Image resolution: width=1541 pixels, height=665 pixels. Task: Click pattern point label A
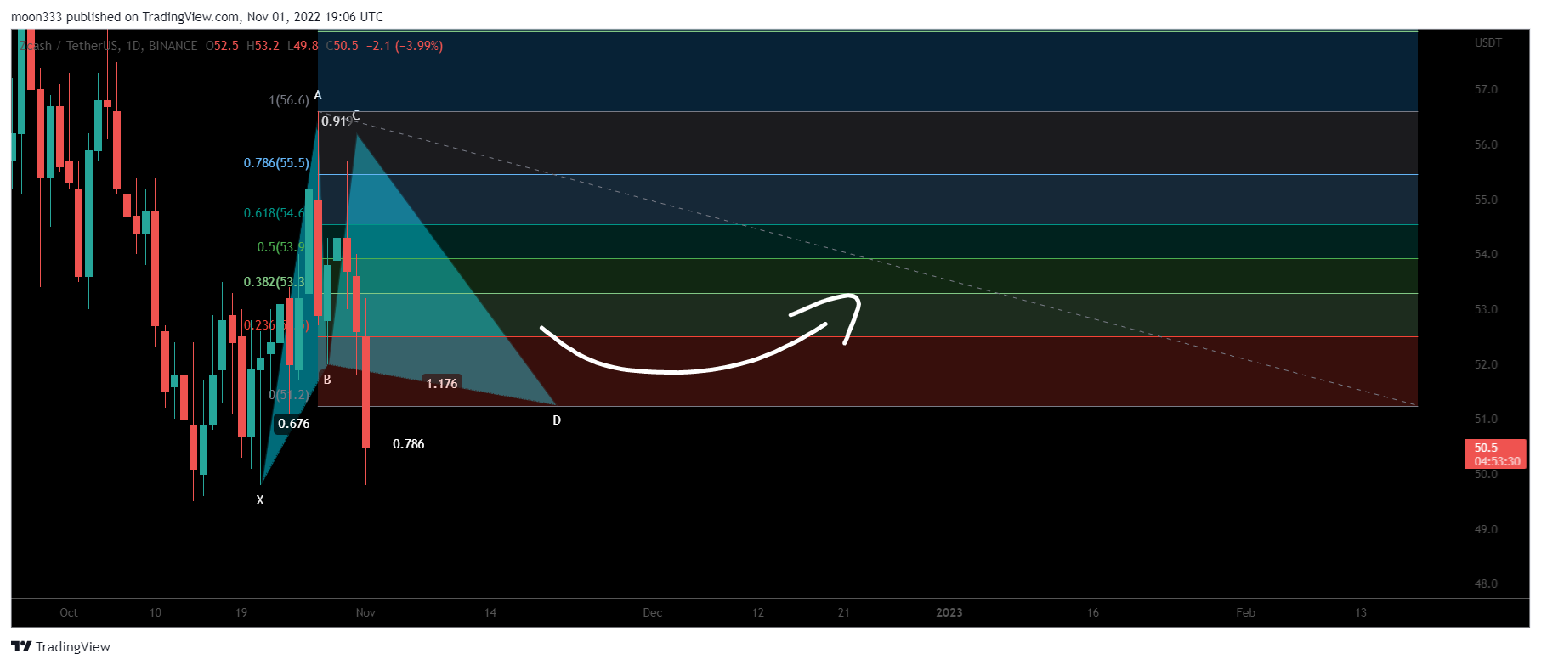[318, 95]
